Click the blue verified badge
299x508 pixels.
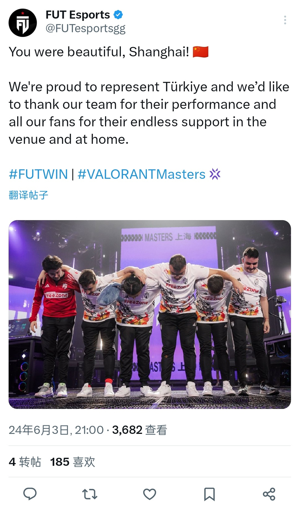[118, 15]
